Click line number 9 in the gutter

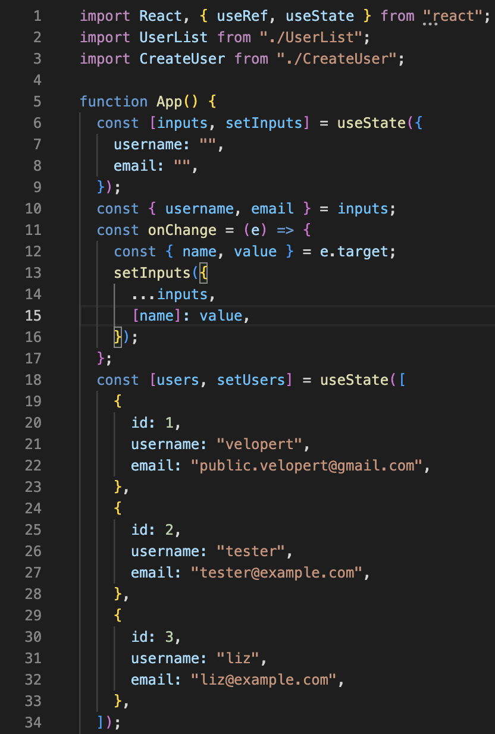(x=37, y=187)
